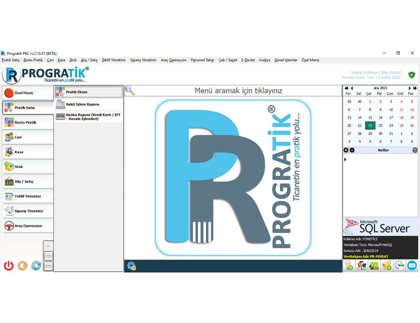Open the Kasa module in the sidebar

[x=28, y=152]
